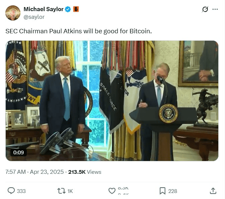Open the Grok slash-circle icon
Image resolution: width=225 pixels, height=199 pixels.
pos(205,9)
